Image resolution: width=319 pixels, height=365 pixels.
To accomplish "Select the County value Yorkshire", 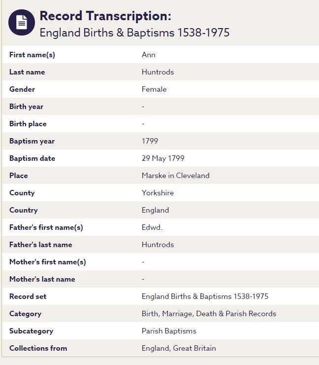I will pyautogui.click(x=158, y=193).
